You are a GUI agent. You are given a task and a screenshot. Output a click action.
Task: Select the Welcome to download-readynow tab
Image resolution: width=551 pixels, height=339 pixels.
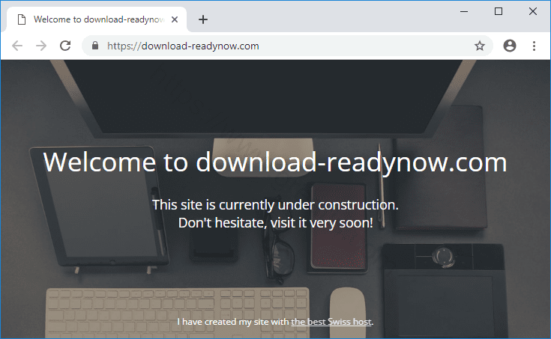pyautogui.click(x=97, y=19)
